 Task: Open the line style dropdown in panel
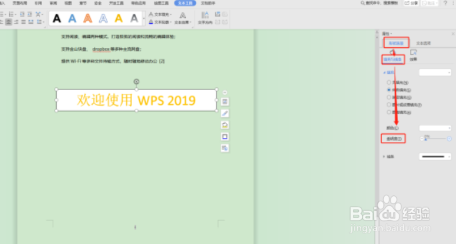tap(435, 157)
